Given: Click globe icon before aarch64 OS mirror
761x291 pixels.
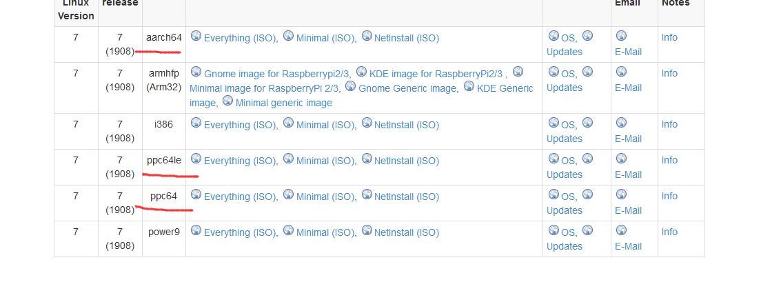Looking at the screenshot, I should tap(554, 36).
